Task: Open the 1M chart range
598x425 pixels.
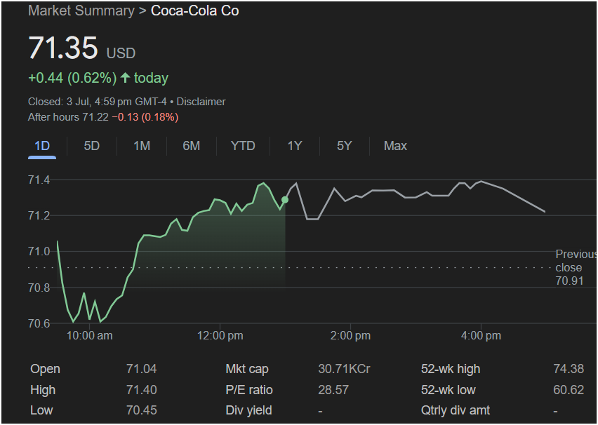Action: (142, 146)
